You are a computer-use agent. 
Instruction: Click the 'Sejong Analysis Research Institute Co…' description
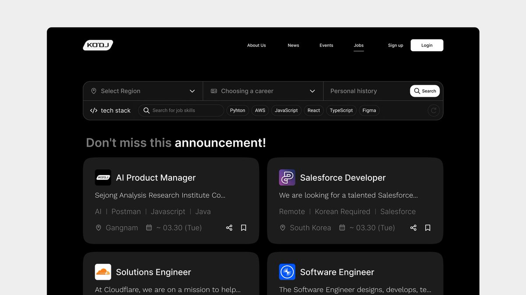(x=160, y=195)
